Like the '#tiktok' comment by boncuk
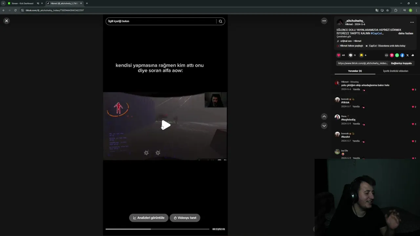420x236 pixels. pyautogui.click(x=413, y=107)
